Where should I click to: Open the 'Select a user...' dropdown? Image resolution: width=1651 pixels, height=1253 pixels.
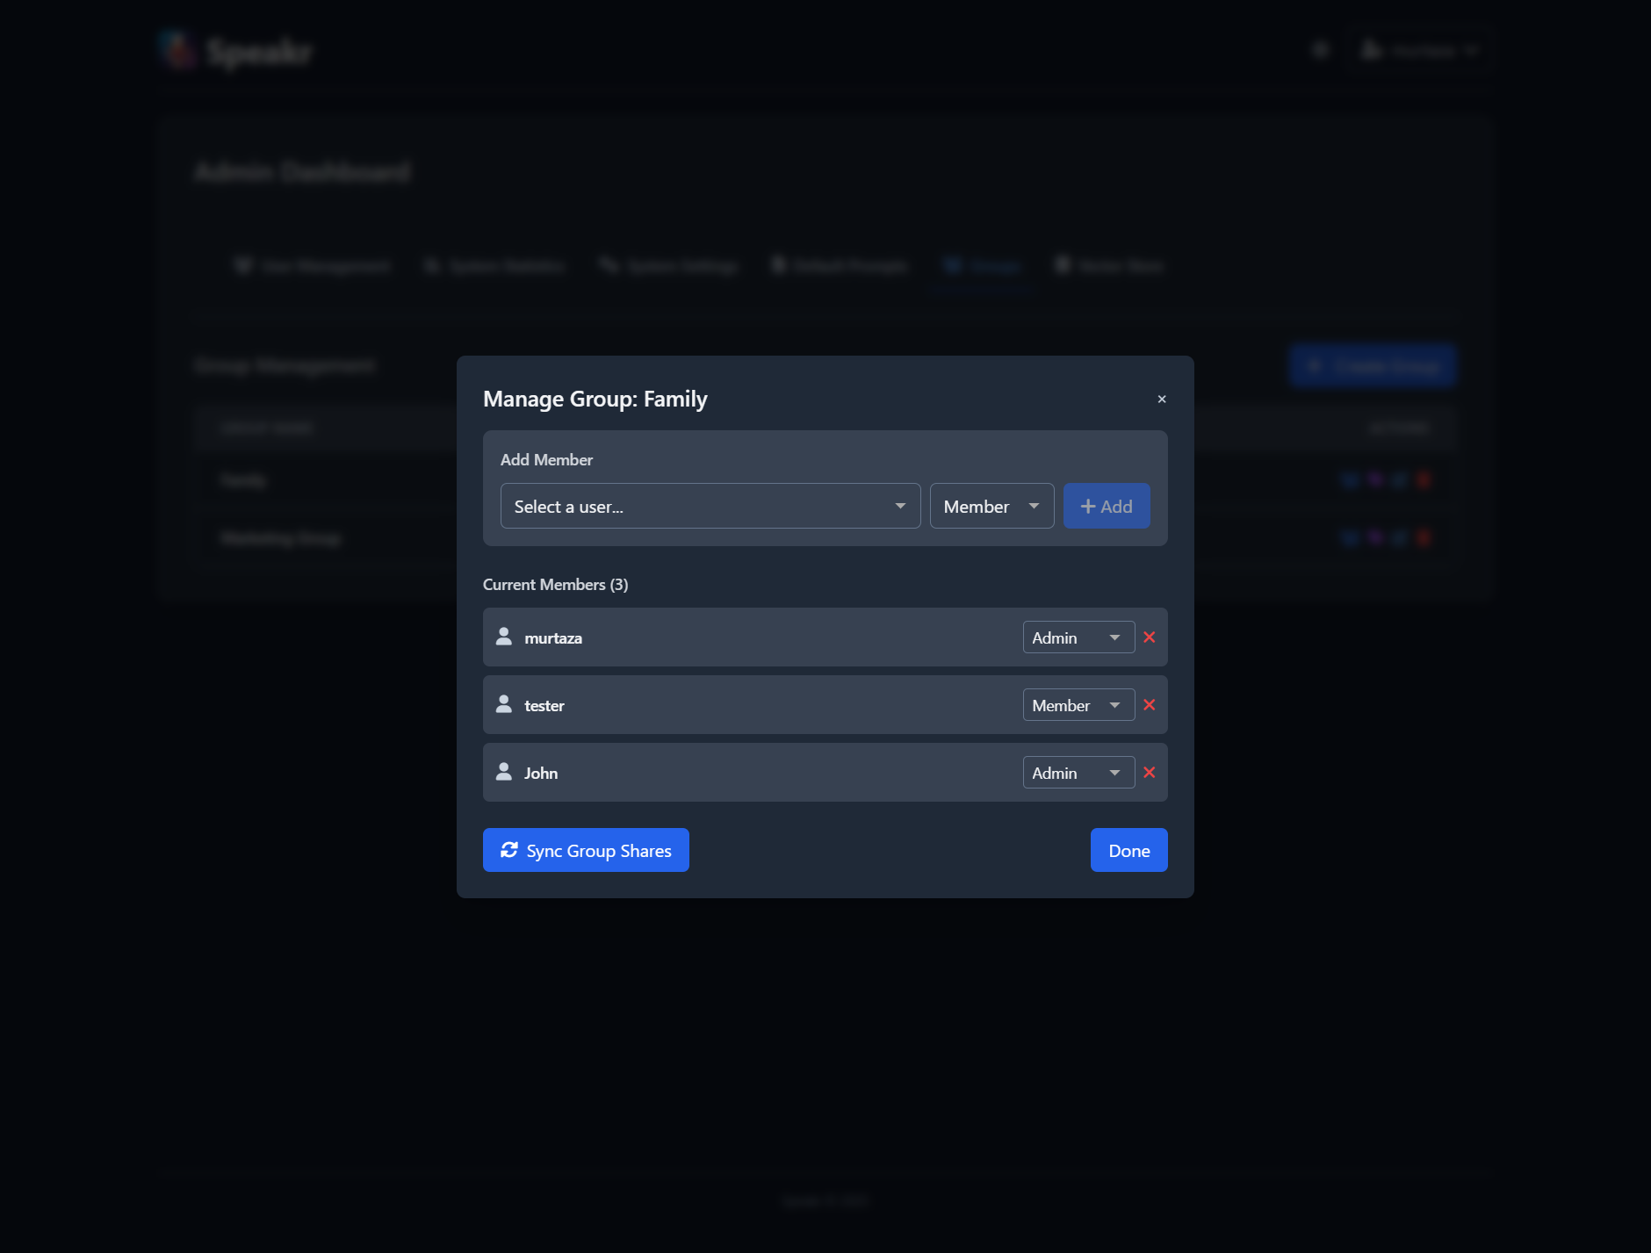click(x=710, y=506)
